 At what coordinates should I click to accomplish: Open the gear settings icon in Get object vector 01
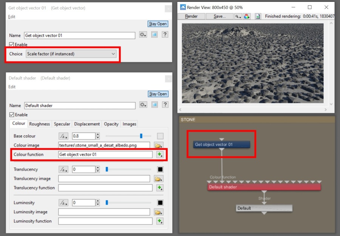[x=143, y=35]
